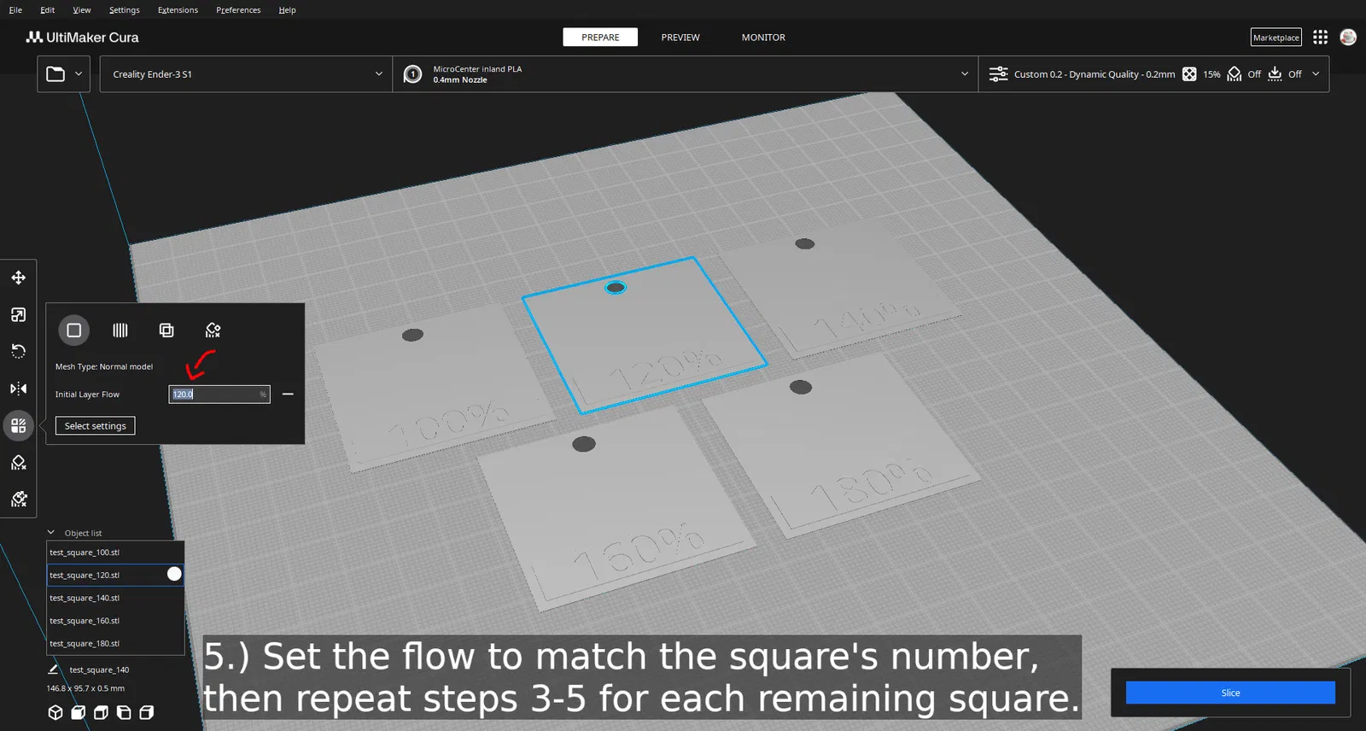Set mesh type to Modify settings for overlaps
This screenshot has height=731, width=1366.
click(166, 330)
